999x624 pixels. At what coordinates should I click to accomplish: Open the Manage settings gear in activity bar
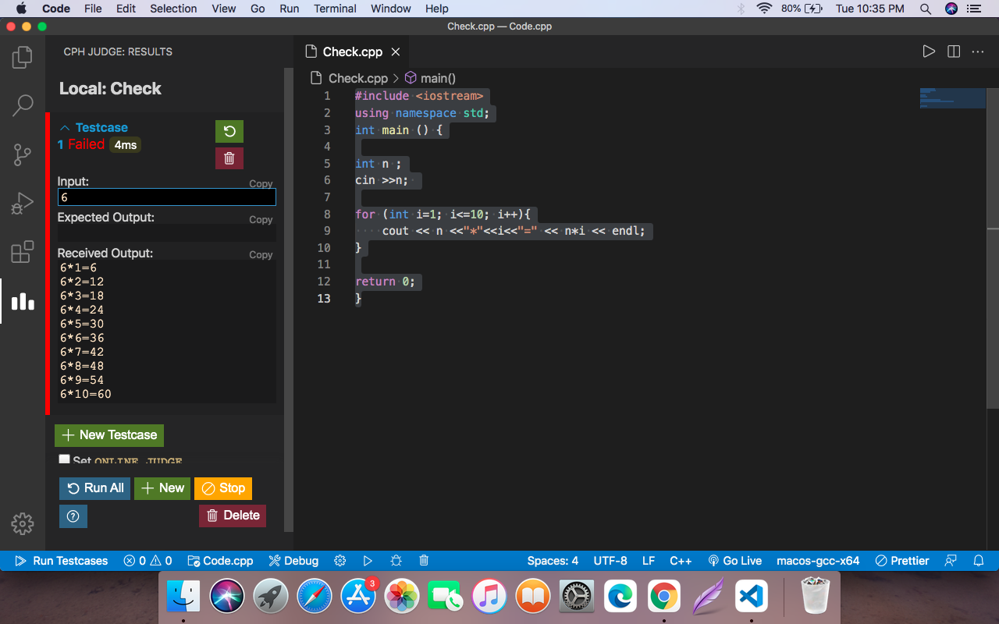[x=22, y=524]
